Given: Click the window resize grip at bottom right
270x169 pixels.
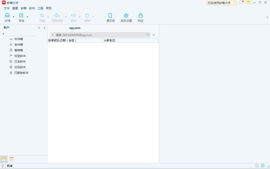Looking at the screenshot, I should [x=268, y=166].
